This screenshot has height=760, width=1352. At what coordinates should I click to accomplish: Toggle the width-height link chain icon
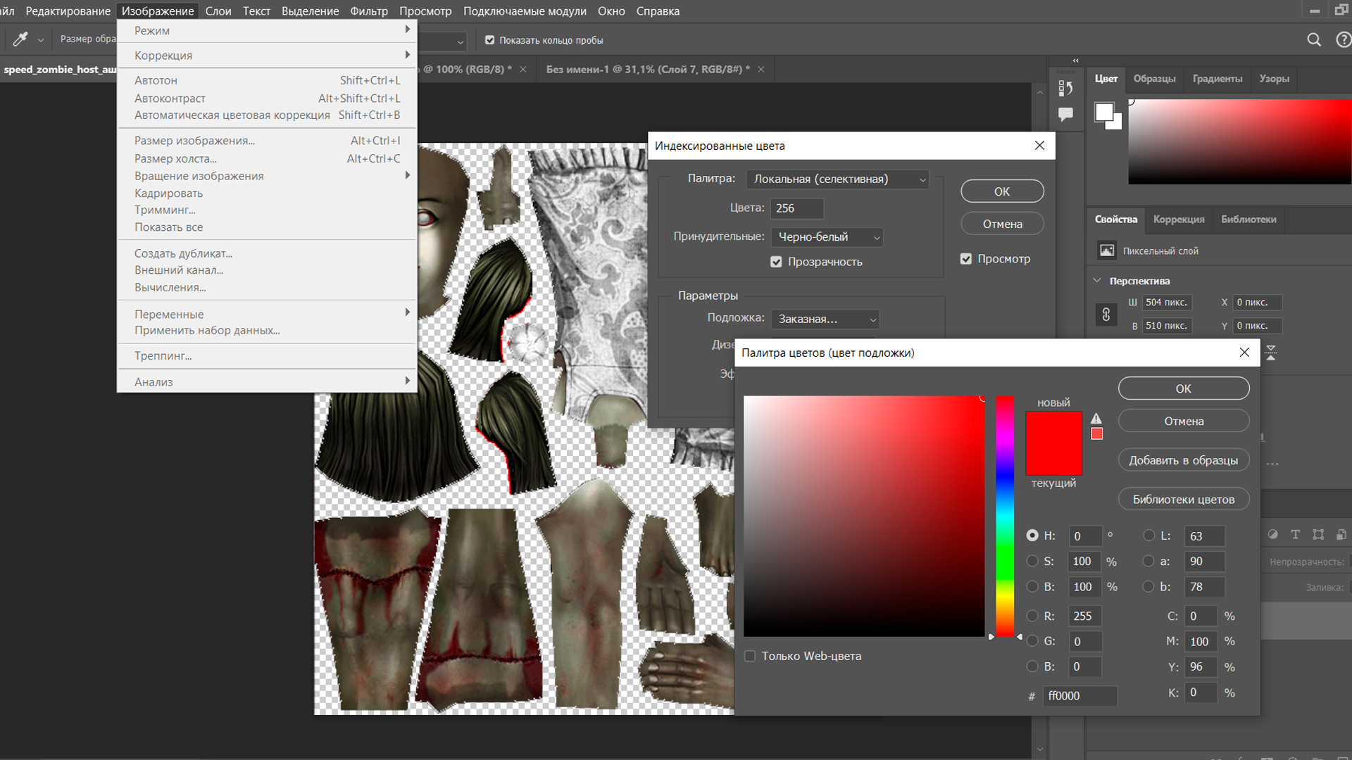coord(1106,314)
